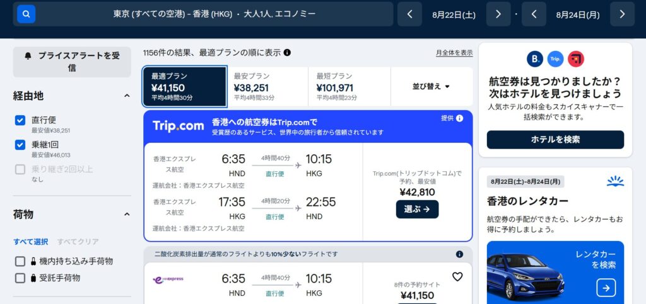
Task: Select the 最短プラン fastest tab
Action: pos(349,86)
